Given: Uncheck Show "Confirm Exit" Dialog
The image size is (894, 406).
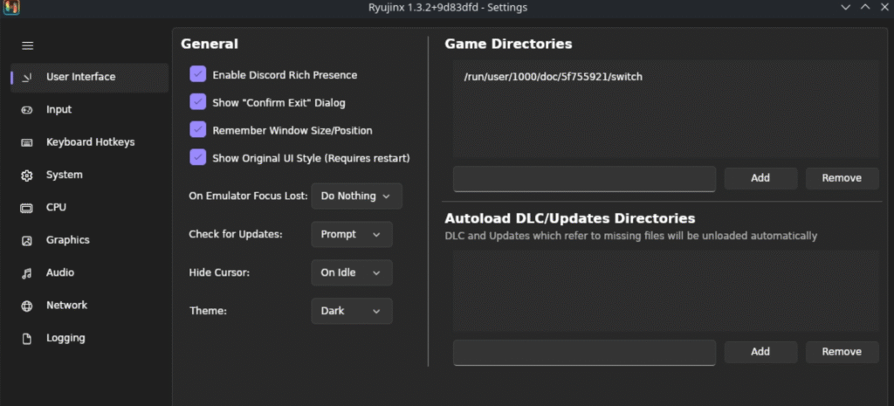Looking at the screenshot, I should (198, 102).
